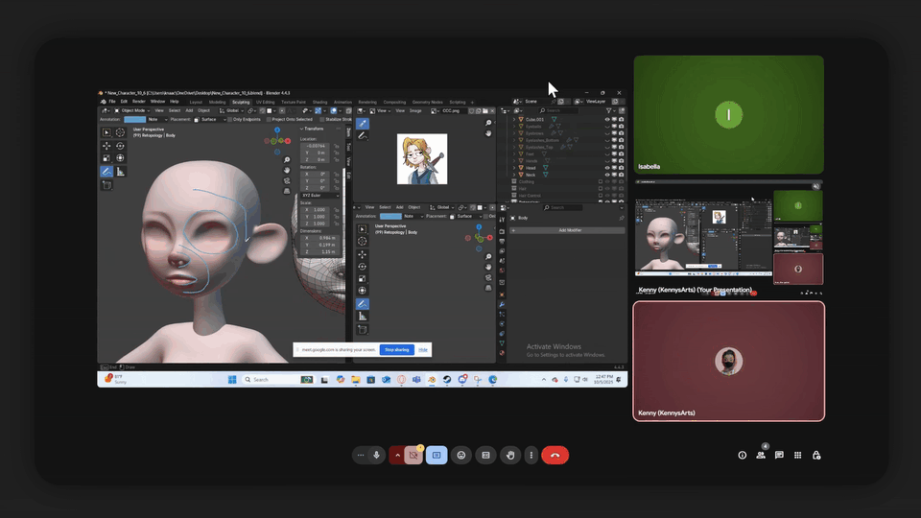921x518 pixels.
Task: Open the emoji reactions button
Action: point(461,455)
